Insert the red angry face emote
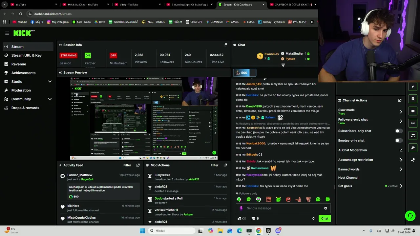Image resolution: width=420 pixels, height=236 pixels. (288, 199)
